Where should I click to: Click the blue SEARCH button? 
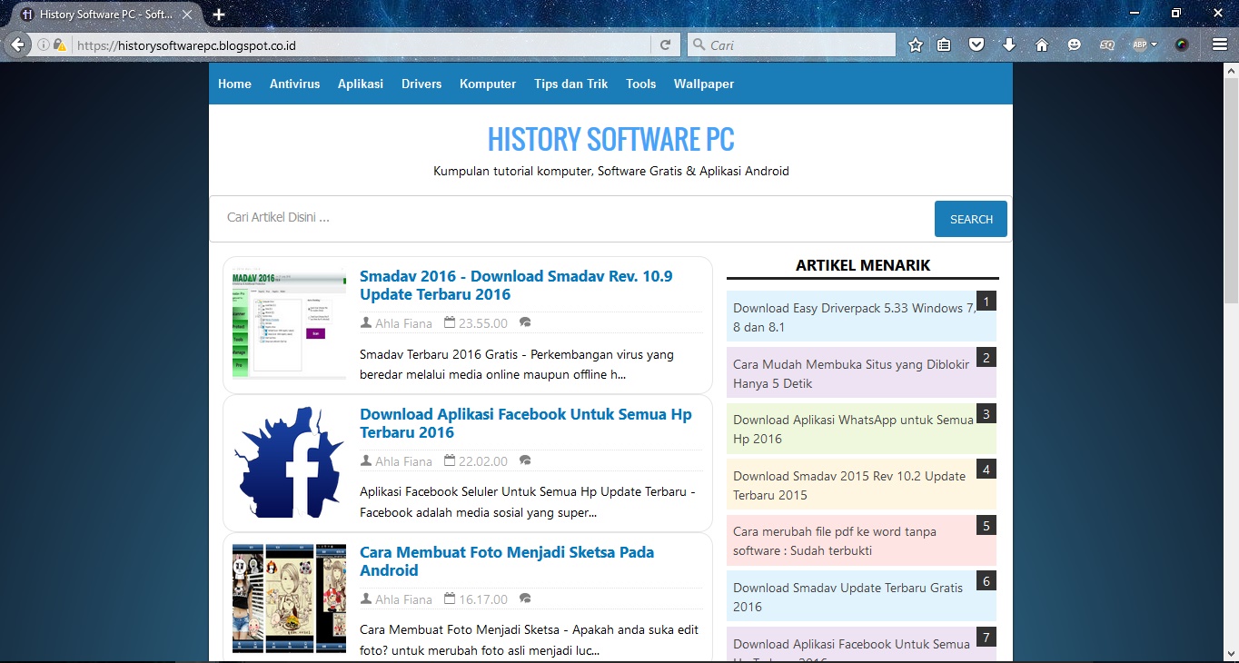click(x=971, y=219)
